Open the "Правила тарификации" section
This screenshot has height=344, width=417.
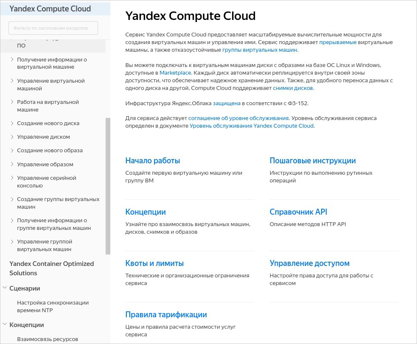(x=166, y=315)
